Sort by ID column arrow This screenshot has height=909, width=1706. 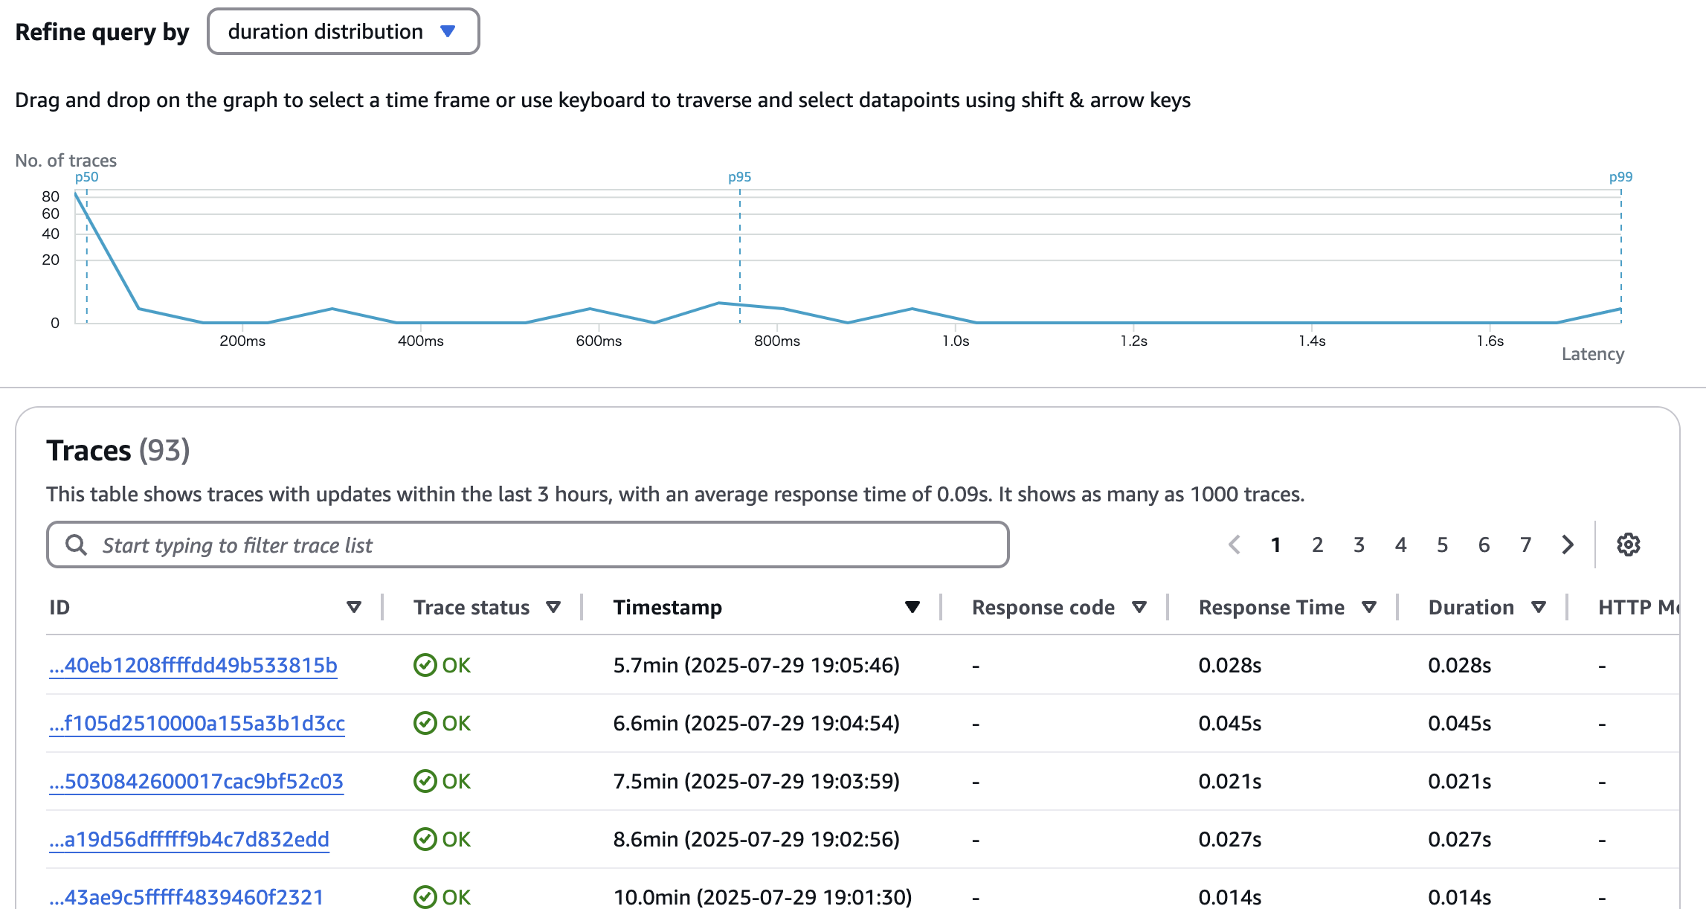[x=354, y=607]
